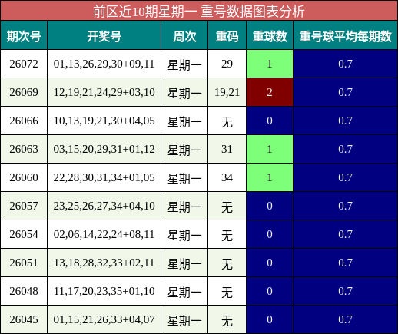The height and width of the screenshot is (334, 398).
Task: Click repeat count 0 in row 26048
Action: click(270, 291)
